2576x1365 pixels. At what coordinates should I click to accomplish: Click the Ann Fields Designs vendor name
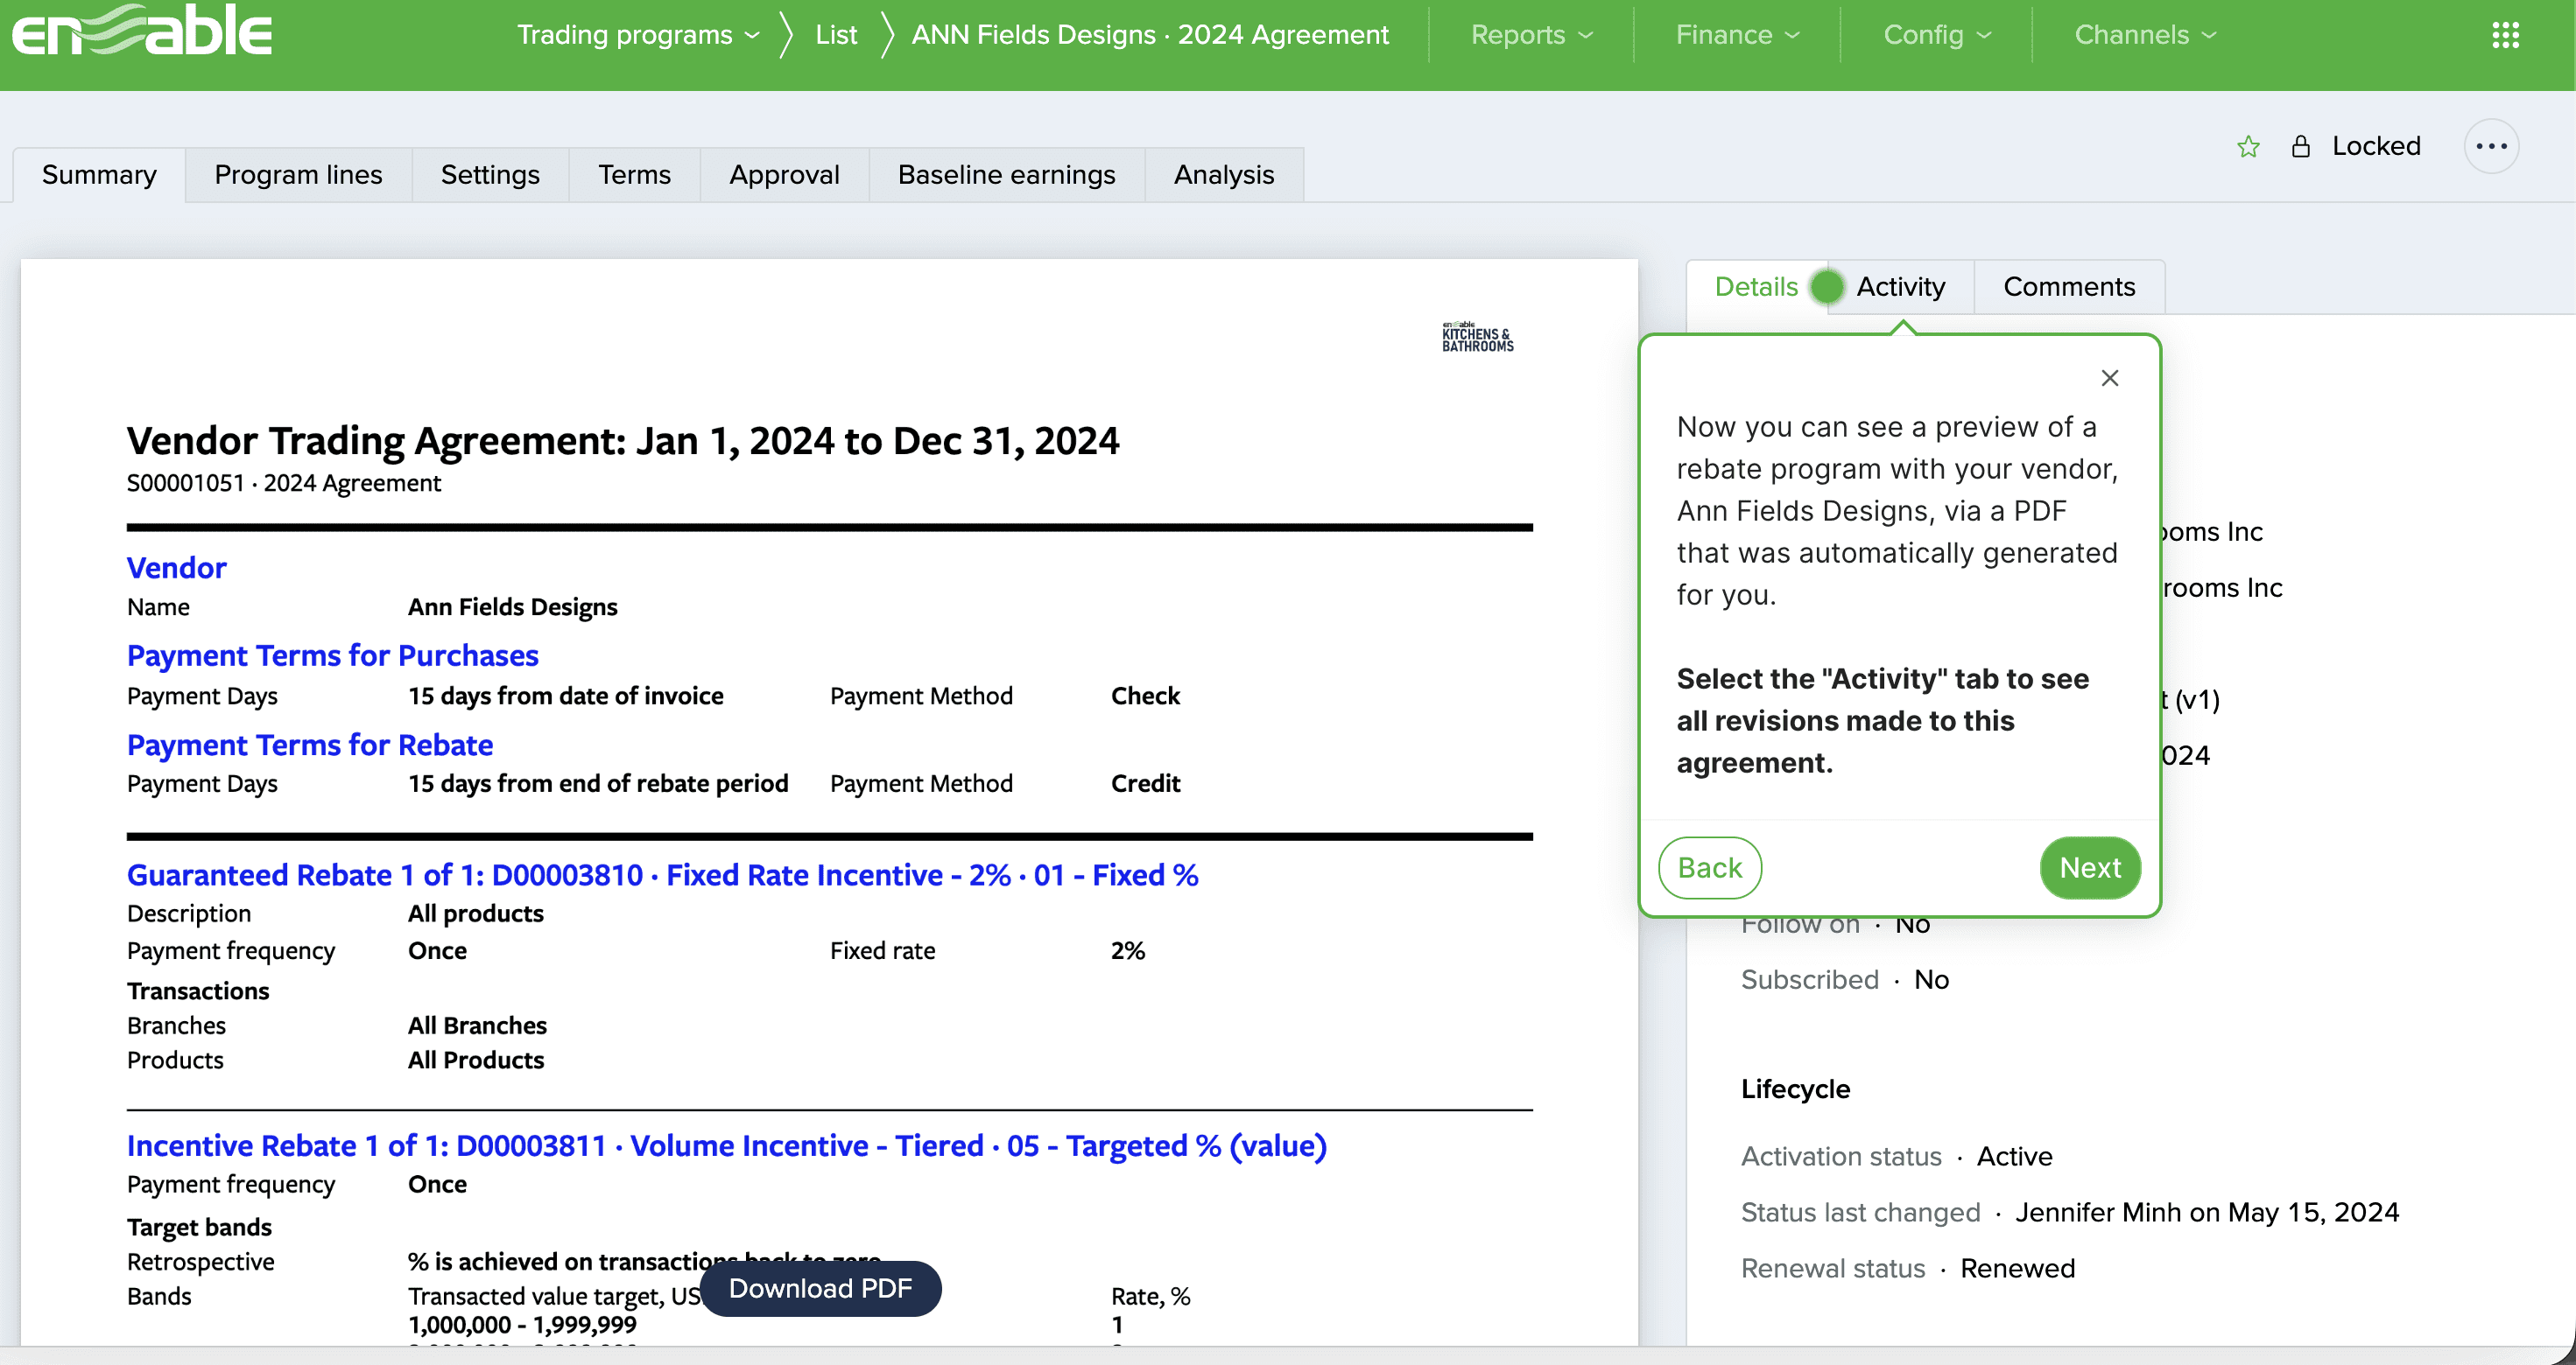(513, 607)
